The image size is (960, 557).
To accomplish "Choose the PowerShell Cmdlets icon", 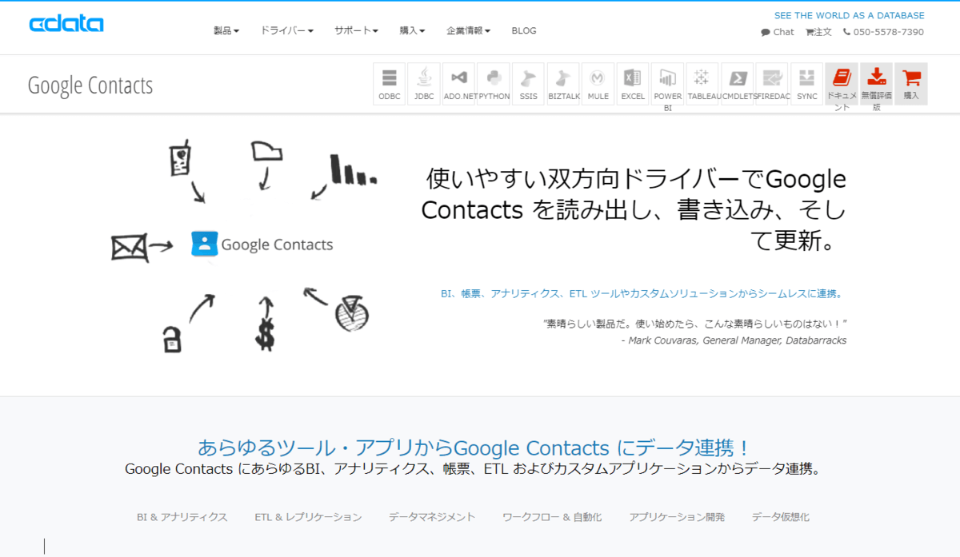I will point(738,84).
